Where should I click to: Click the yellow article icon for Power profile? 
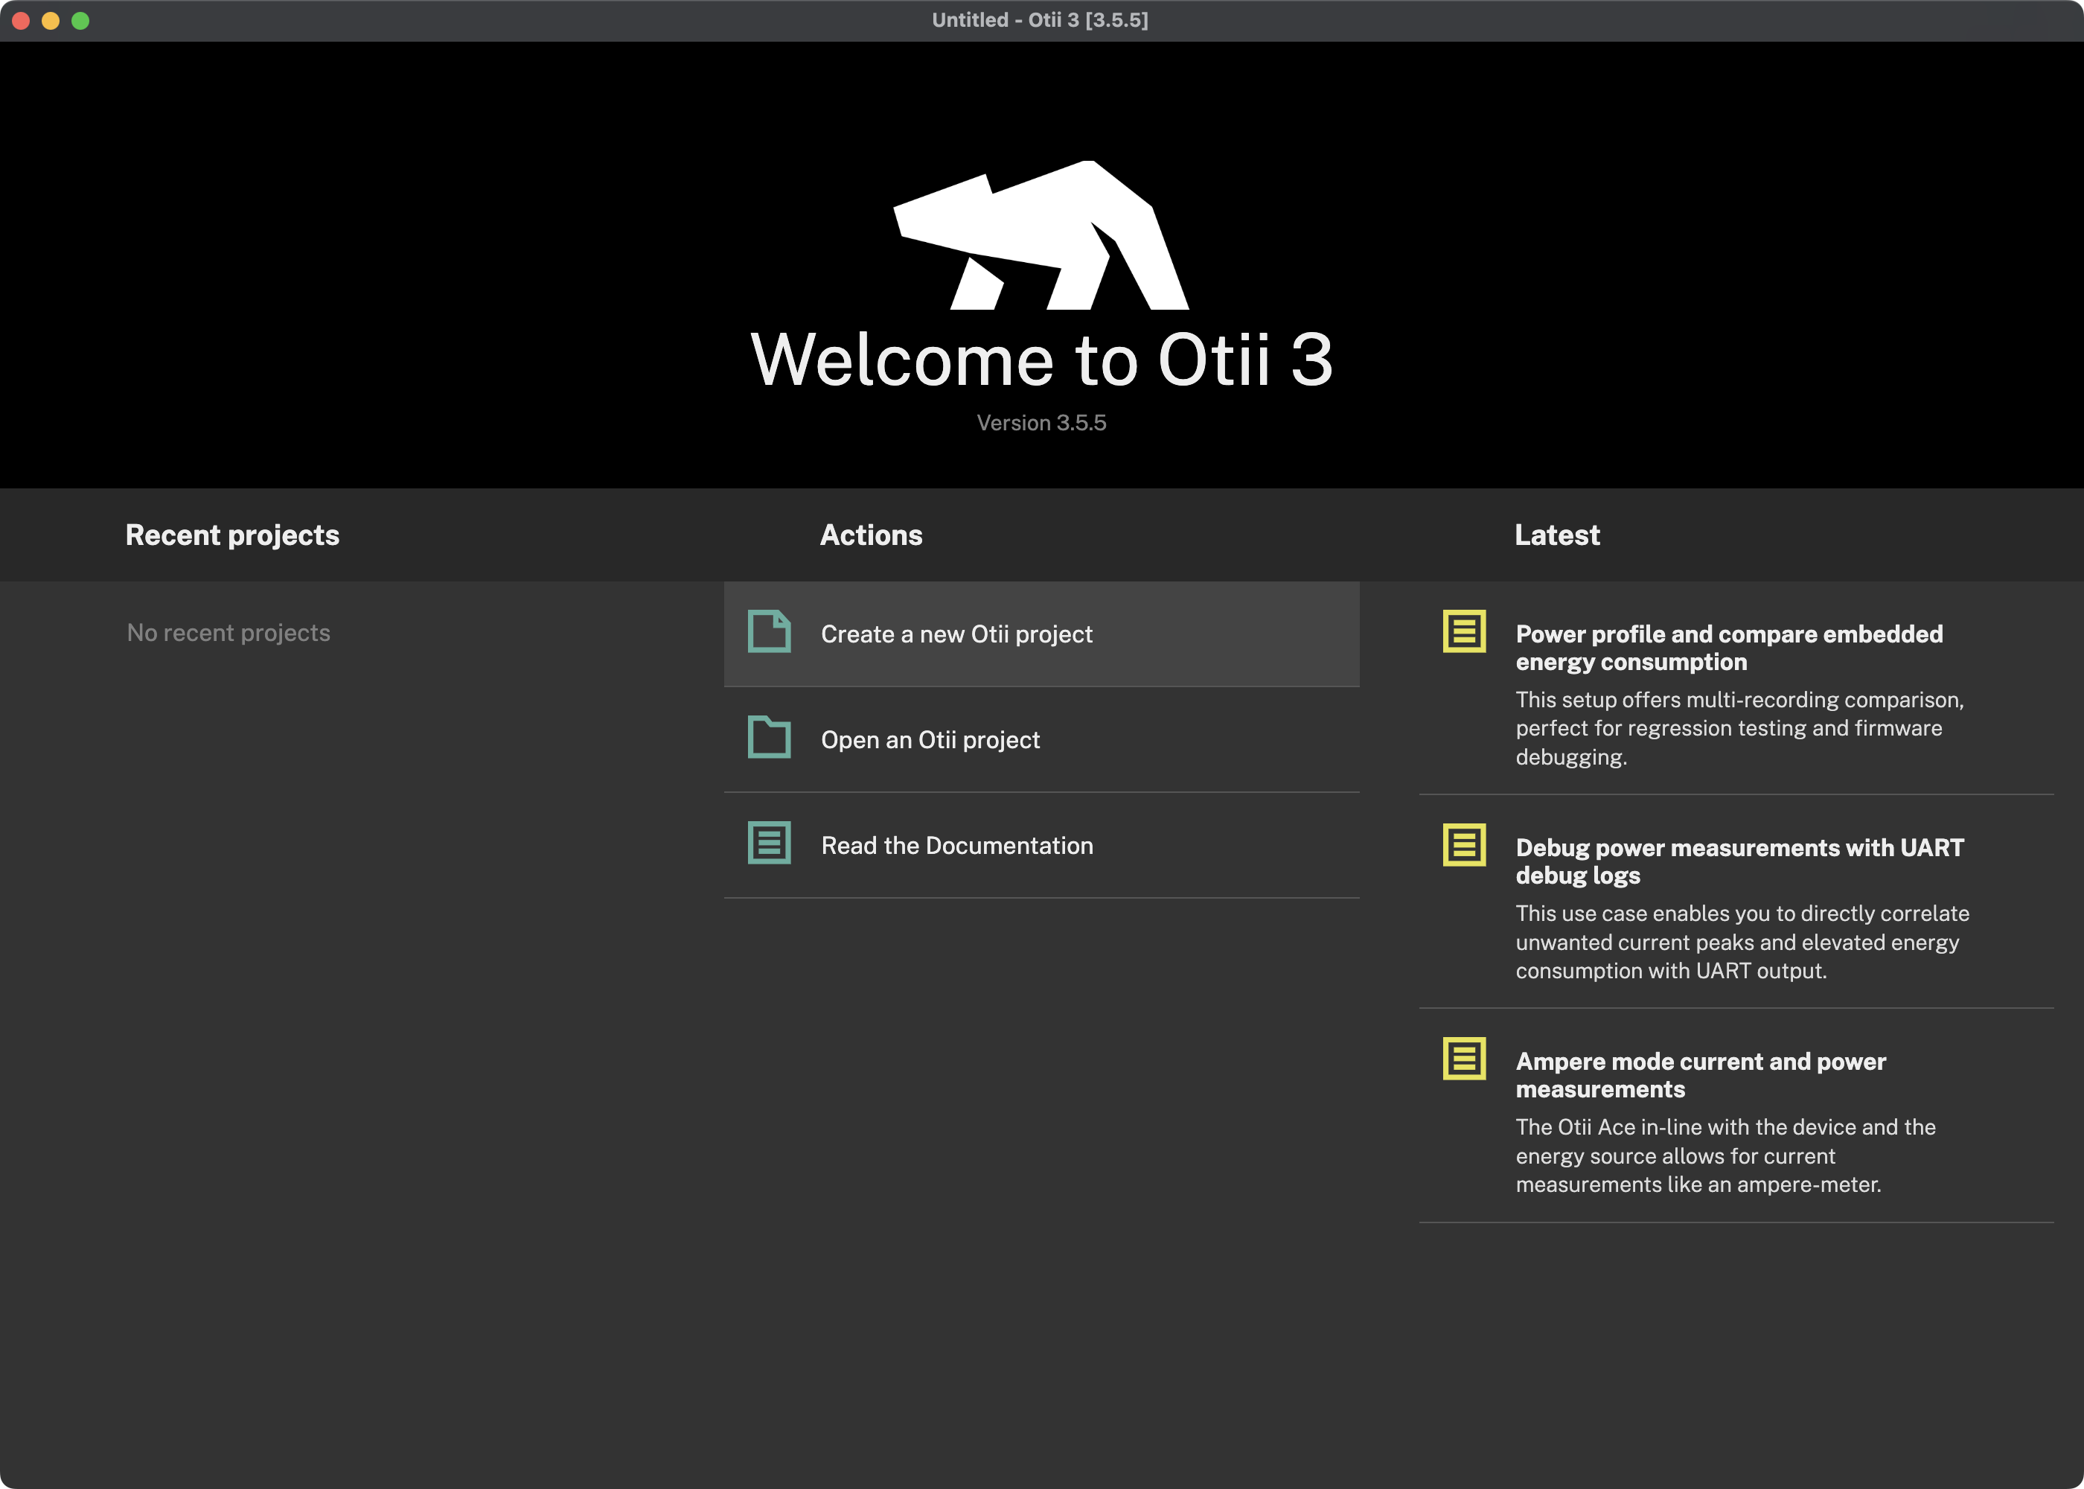pyautogui.click(x=1465, y=632)
